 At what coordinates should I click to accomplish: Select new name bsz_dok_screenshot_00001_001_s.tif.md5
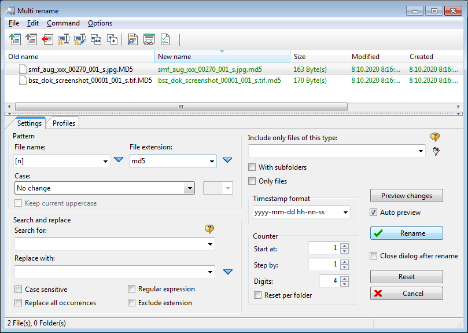[x=219, y=80]
